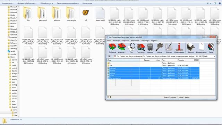
Task: Sort WinRAR list by Размер column
Action: pyautogui.click(x=145, y=60)
